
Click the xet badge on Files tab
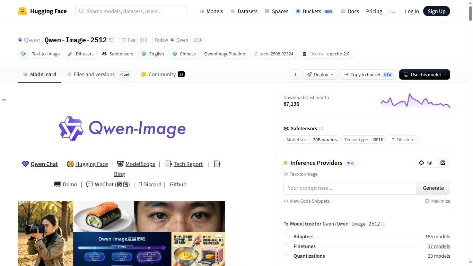tap(124, 74)
